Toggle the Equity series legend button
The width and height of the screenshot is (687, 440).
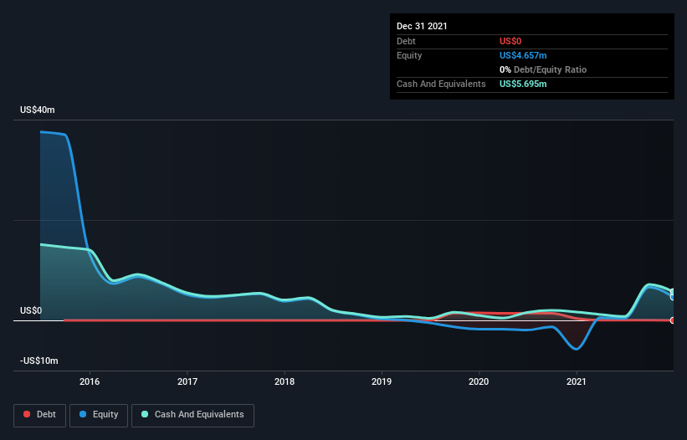point(99,415)
